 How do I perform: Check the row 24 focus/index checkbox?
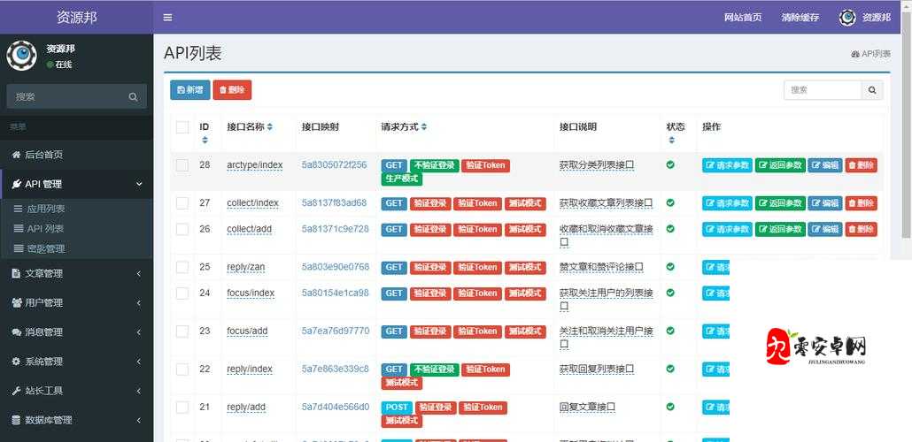pyautogui.click(x=182, y=293)
